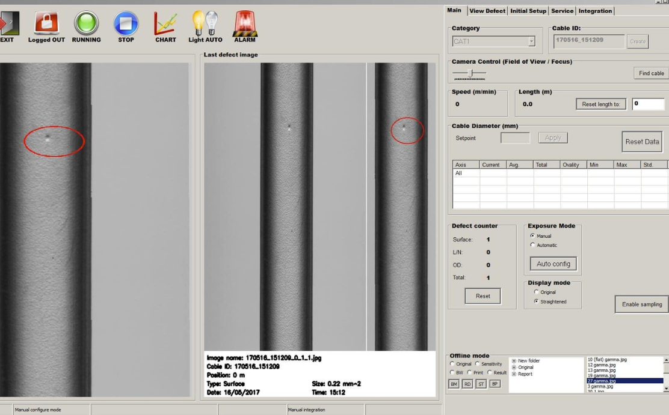Click the Reset length to button
This screenshot has height=415, width=669.
(x=601, y=104)
